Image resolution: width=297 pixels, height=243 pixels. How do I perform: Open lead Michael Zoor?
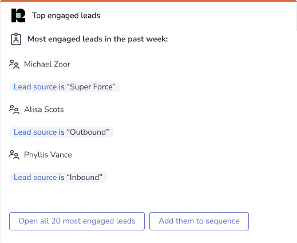[x=47, y=64]
